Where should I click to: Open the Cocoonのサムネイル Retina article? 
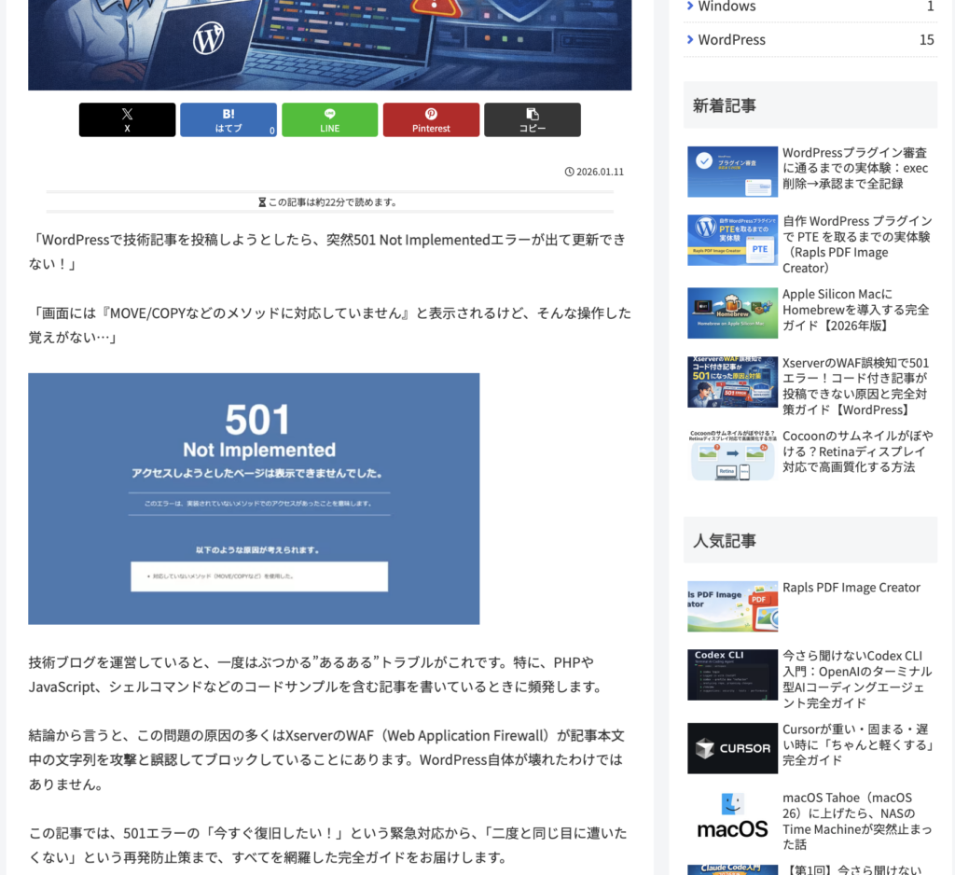click(x=856, y=453)
